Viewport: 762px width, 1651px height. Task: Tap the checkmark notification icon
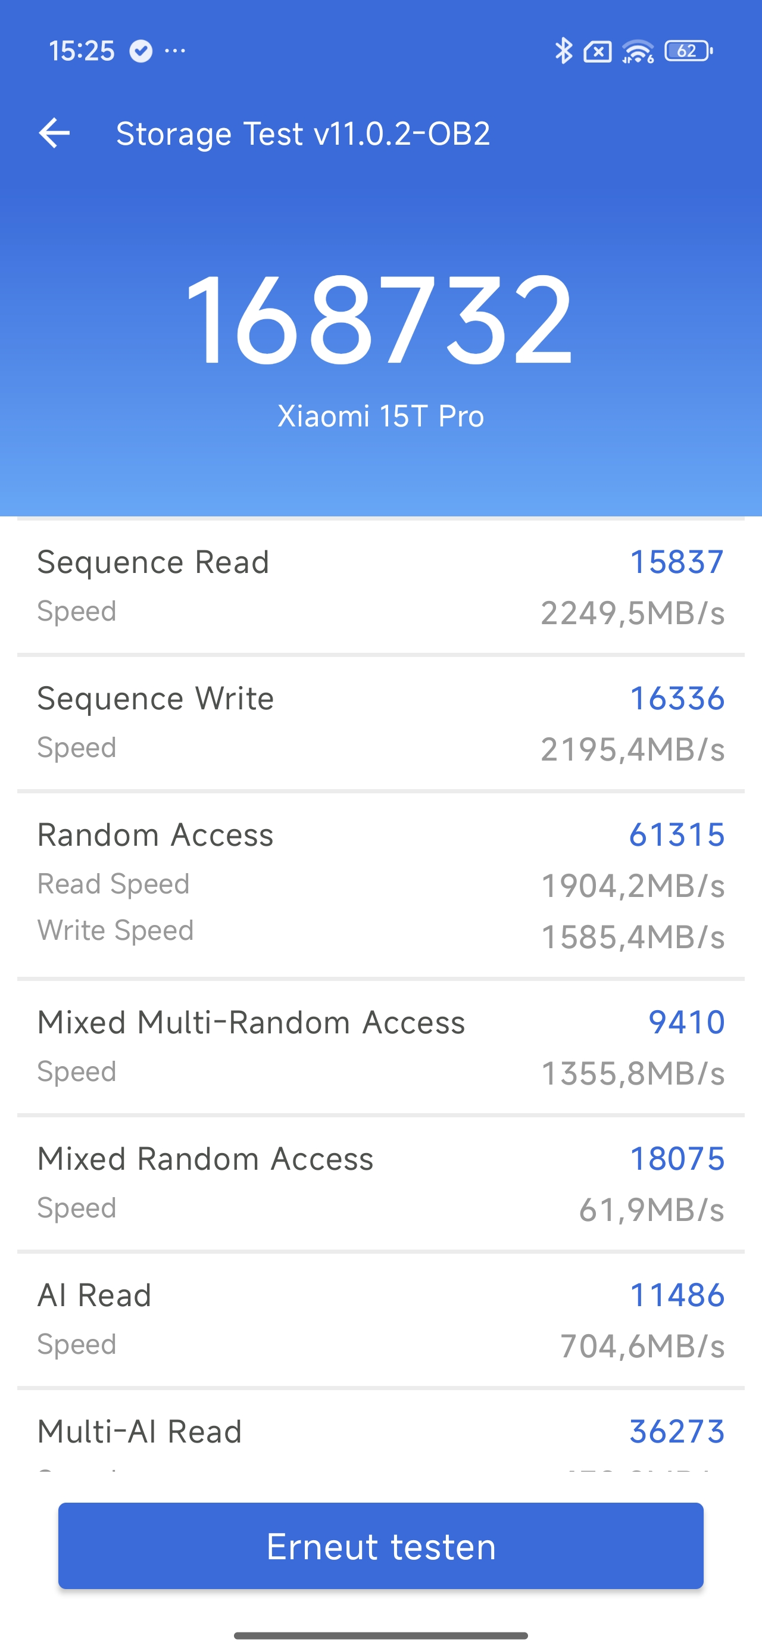141,51
